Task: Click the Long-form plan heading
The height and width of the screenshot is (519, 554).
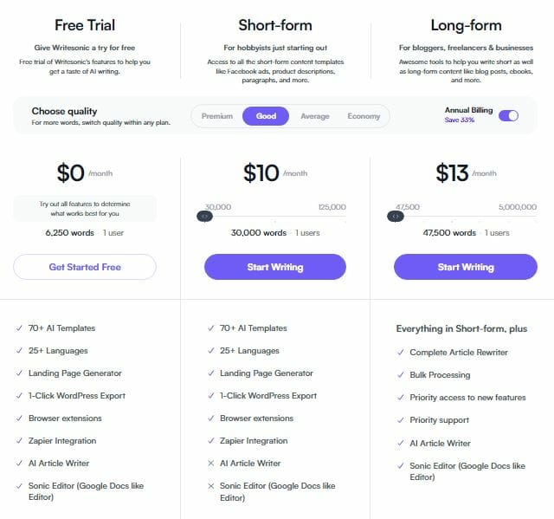Action: pyautogui.click(x=466, y=25)
